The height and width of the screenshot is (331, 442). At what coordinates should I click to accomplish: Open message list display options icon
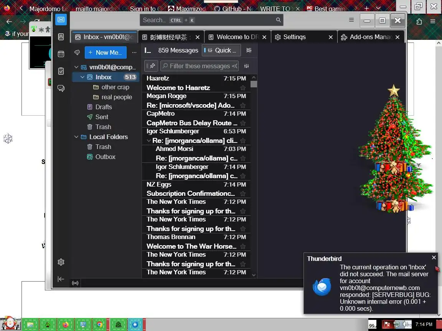coord(249,50)
